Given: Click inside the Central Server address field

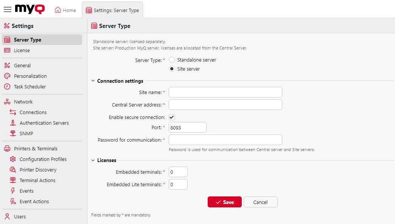Looking at the screenshot, I should coord(225,105).
